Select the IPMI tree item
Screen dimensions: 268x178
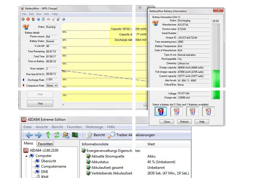(x=45, y=177)
